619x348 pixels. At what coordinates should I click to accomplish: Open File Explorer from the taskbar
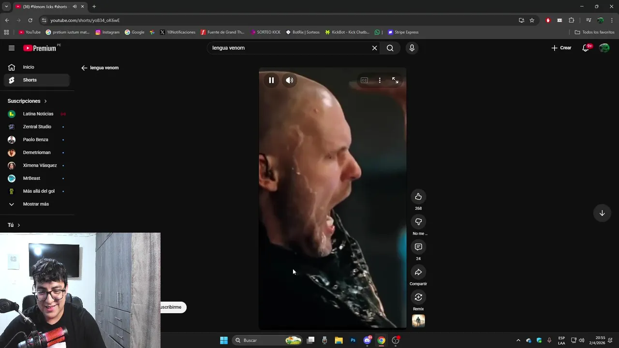[339, 340]
